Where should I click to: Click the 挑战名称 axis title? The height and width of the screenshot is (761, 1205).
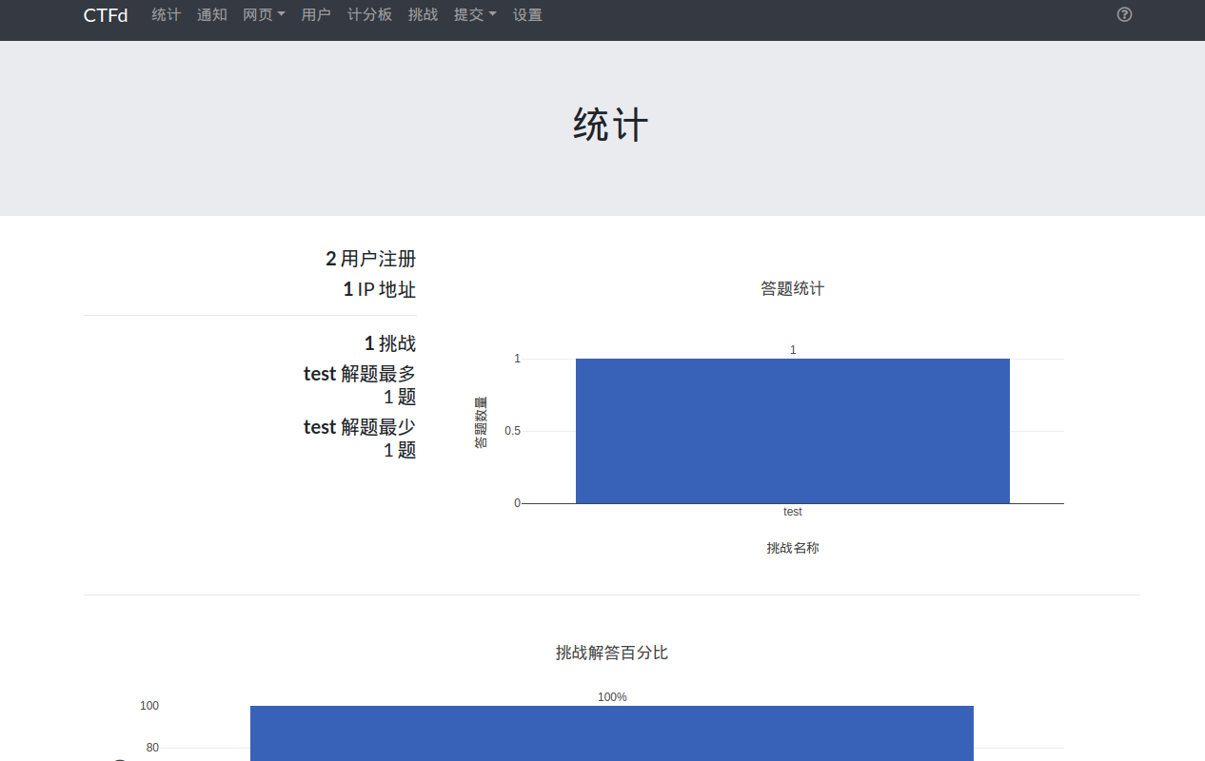(x=793, y=548)
